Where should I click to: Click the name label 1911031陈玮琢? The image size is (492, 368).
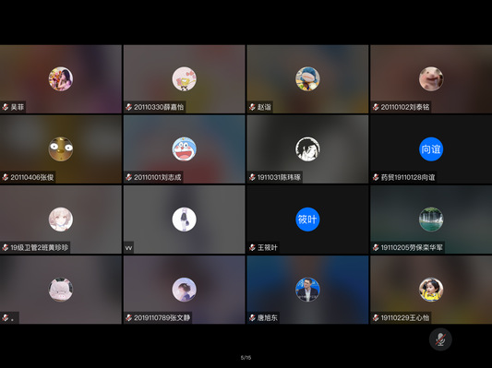(279, 177)
